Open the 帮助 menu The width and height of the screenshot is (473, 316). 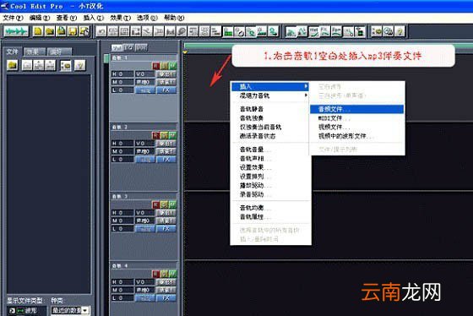174,18
